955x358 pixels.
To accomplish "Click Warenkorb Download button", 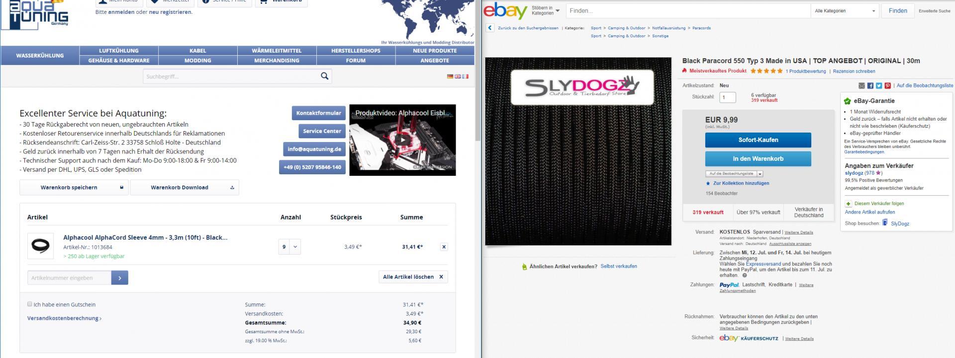I will pos(185,187).
